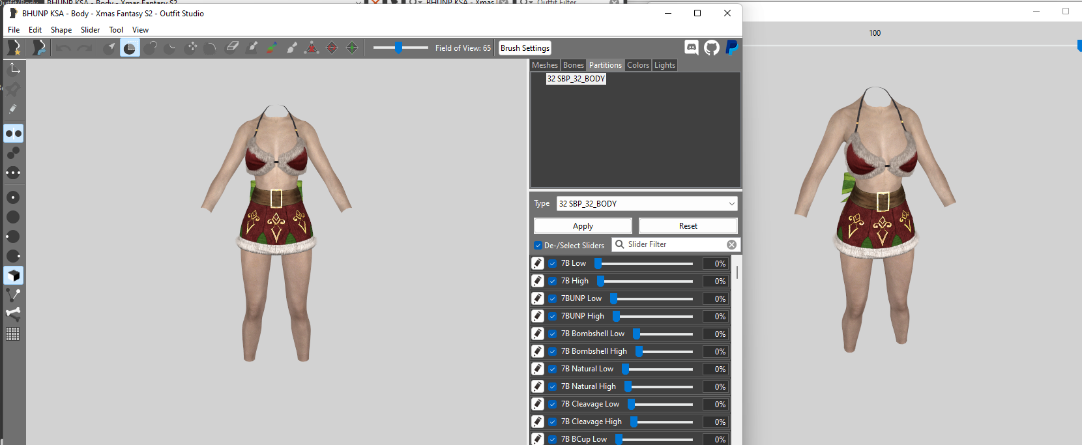Clear the Slider Filter field
Screen dimensions: 1082x445
click(732, 244)
